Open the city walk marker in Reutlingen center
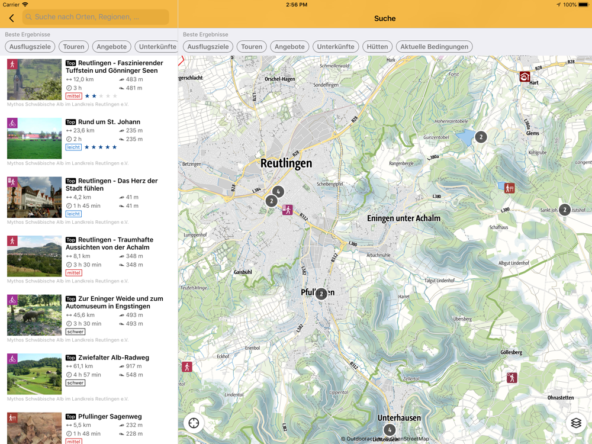The width and height of the screenshot is (592, 444). [288, 210]
